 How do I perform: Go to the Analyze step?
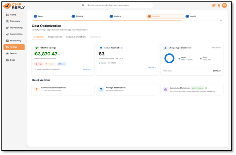[116, 16]
